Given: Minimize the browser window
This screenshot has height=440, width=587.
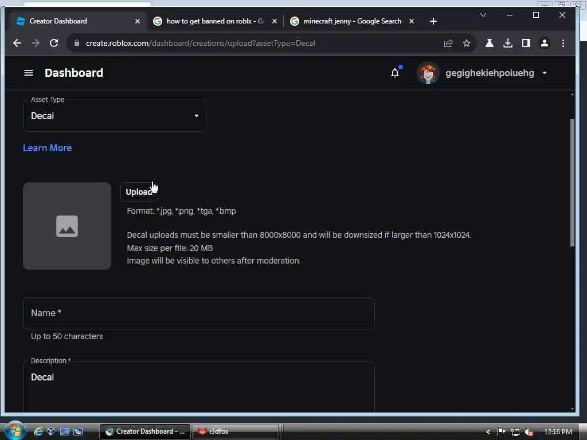Looking at the screenshot, I should [x=510, y=15].
